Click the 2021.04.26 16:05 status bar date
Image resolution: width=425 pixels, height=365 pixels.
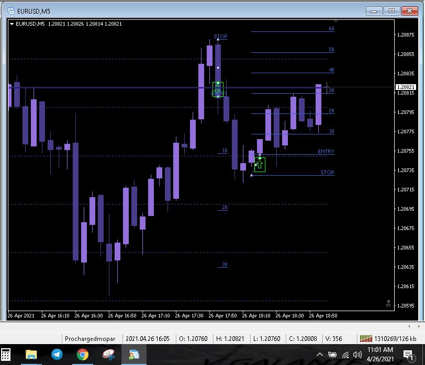tap(148, 339)
